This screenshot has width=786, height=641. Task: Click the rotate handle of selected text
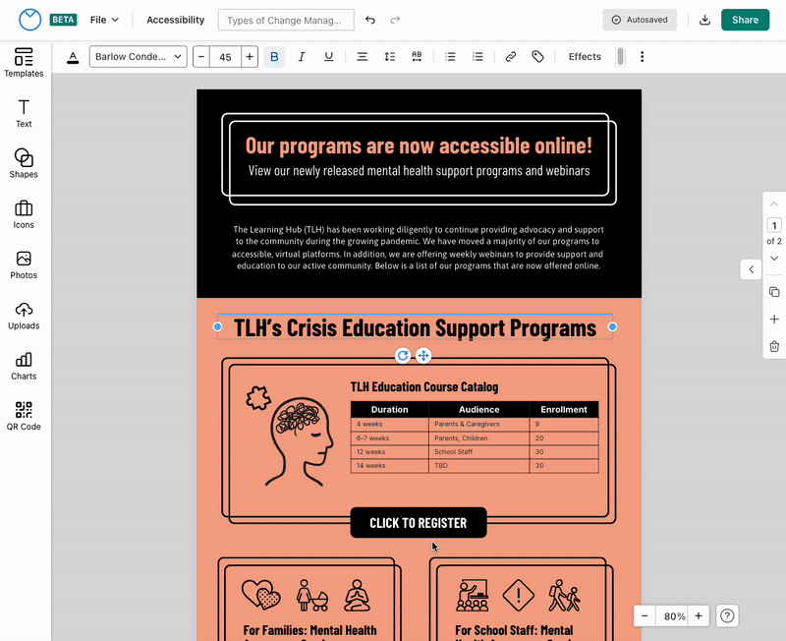tap(403, 356)
